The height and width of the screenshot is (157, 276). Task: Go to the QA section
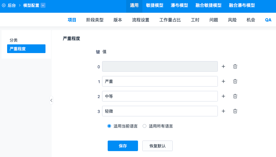268,20
